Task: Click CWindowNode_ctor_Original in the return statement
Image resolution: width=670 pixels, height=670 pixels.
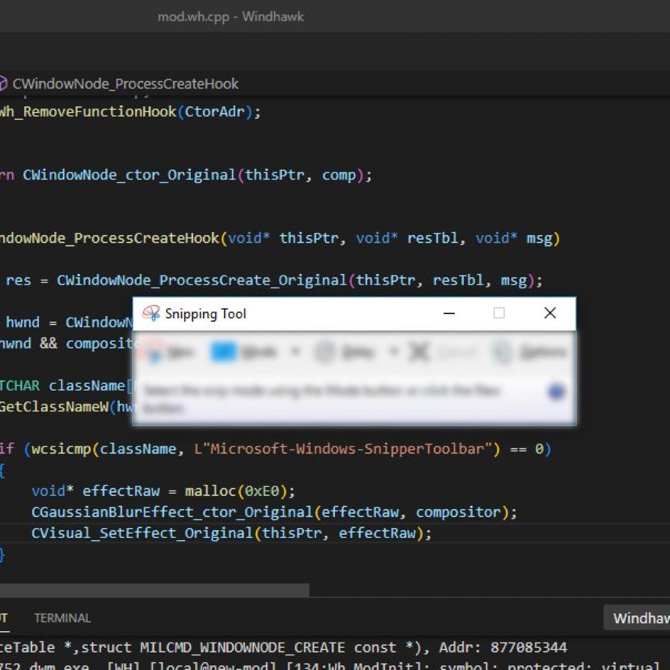Action: point(129,175)
